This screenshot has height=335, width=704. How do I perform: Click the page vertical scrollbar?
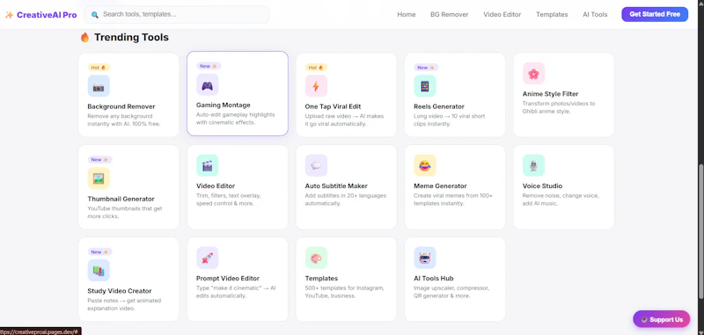700,231
